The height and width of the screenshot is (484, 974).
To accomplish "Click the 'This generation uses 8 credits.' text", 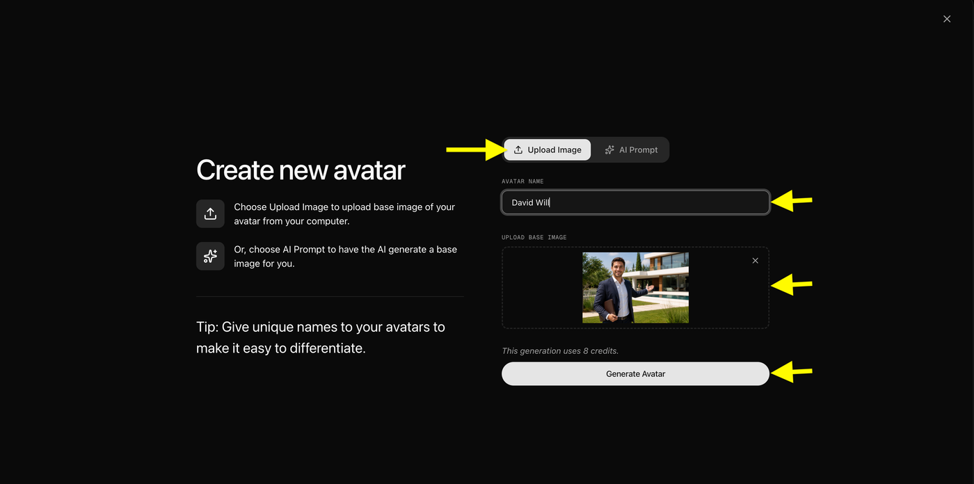I will coord(560,350).
